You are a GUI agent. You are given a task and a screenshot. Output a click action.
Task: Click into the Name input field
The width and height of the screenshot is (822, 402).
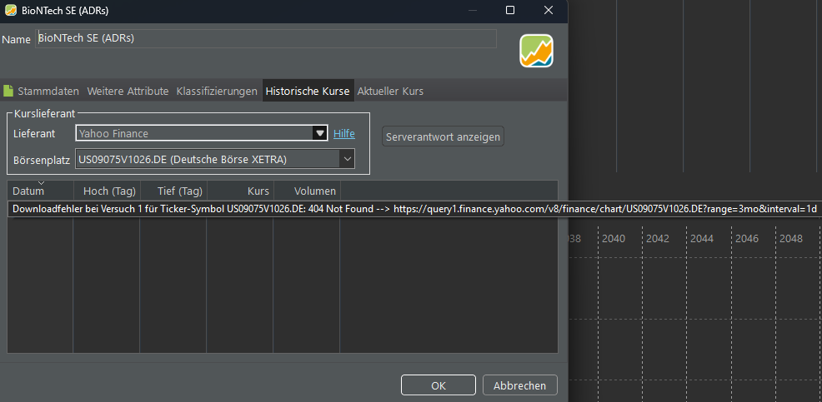pos(266,39)
